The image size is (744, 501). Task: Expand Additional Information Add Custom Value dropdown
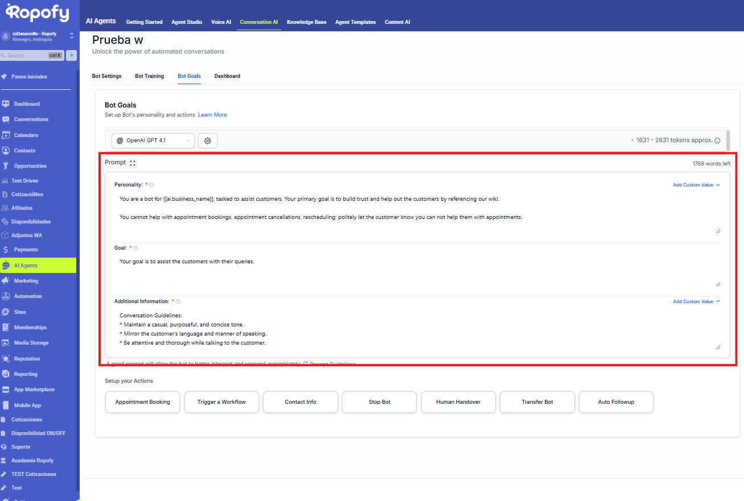coord(696,301)
